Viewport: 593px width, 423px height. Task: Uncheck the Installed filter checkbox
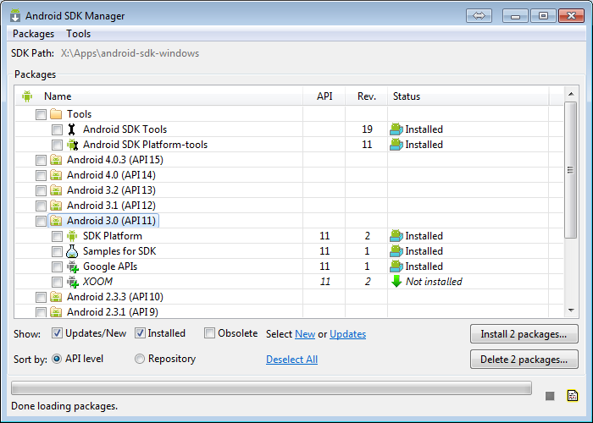coord(140,333)
